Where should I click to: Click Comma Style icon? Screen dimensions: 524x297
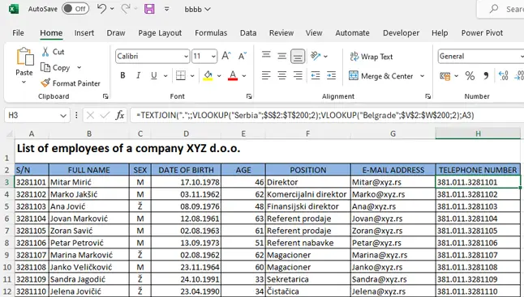coord(486,76)
